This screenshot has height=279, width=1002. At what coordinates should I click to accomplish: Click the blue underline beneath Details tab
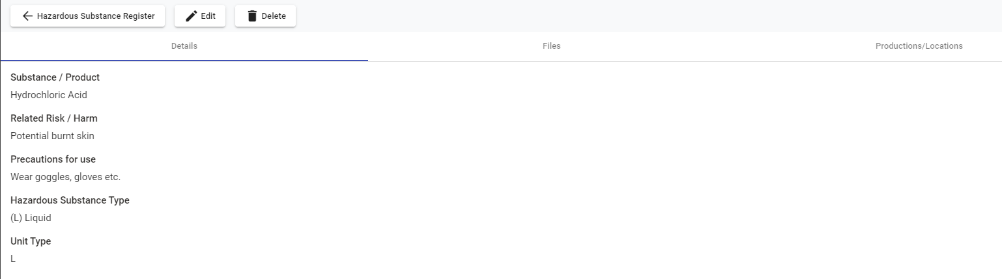point(184,60)
